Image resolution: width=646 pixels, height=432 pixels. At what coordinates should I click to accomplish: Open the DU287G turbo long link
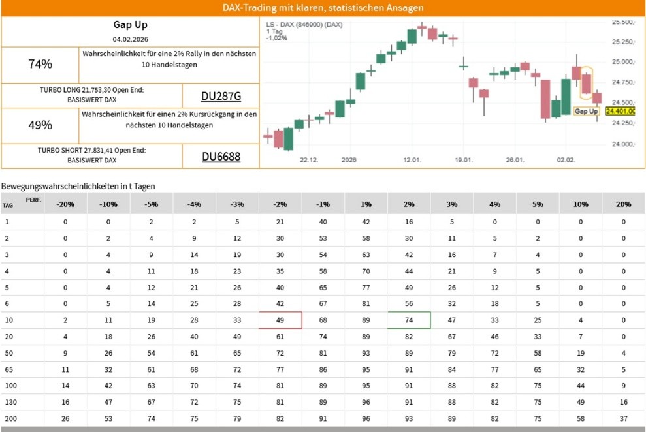pyautogui.click(x=221, y=96)
